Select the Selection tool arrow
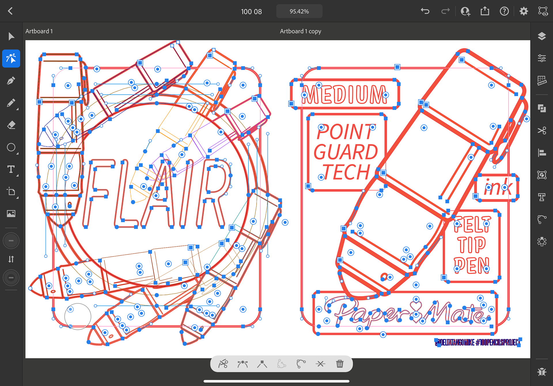This screenshot has height=386, width=553. pyautogui.click(x=11, y=36)
